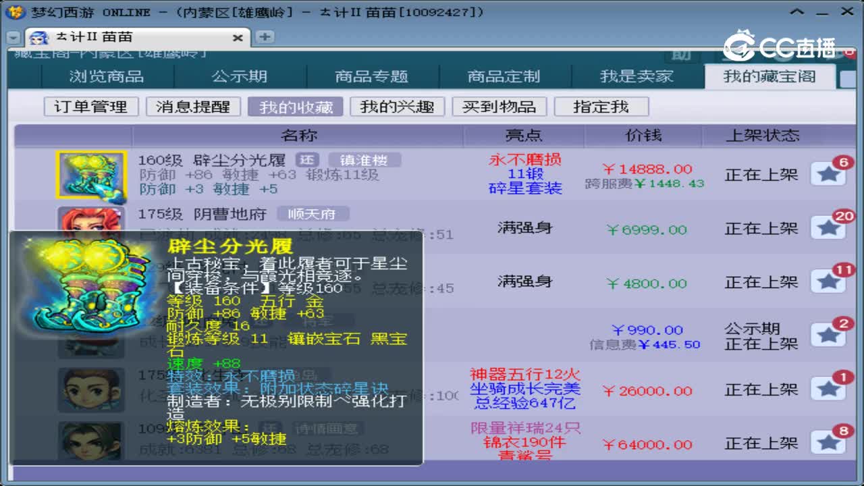Click the 跨服费 ￥1448.43 text
Screen dimensions: 864x486
click(x=645, y=184)
